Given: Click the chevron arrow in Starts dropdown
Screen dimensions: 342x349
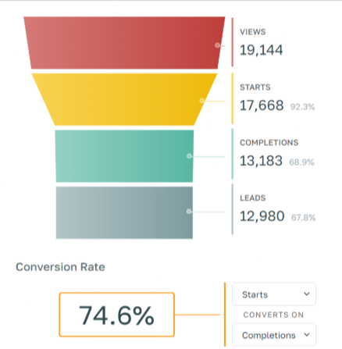Looking at the screenshot, I should (x=307, y=294).
